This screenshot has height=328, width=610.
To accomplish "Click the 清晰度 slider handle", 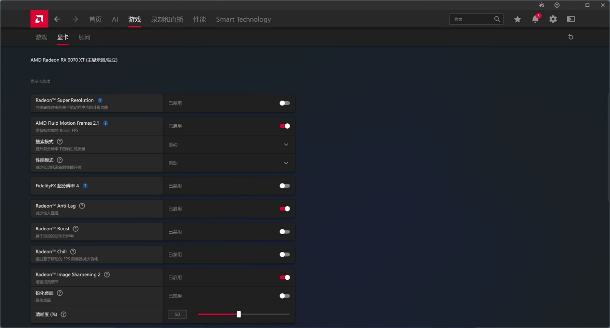I will point(239,314).
